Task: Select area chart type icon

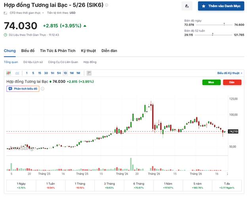Action: tap(17, 73)
